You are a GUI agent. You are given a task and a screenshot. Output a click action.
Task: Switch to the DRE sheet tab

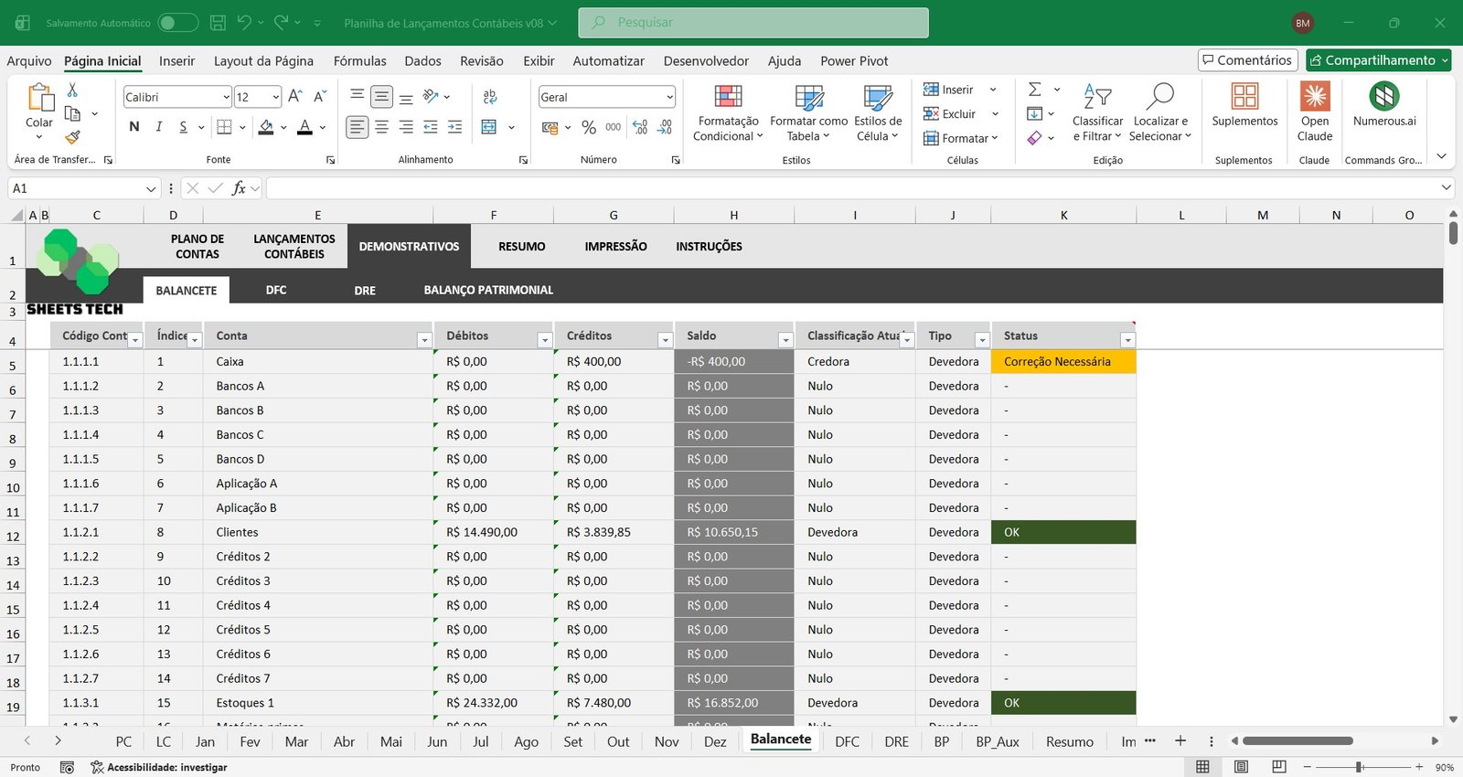pos(896,741)
